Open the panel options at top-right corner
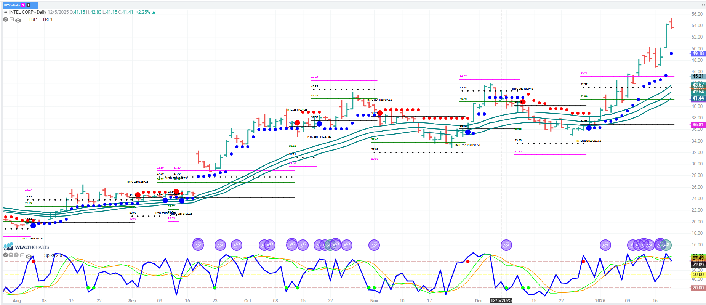This screenshot has width=706, height=305. [703, 5]
